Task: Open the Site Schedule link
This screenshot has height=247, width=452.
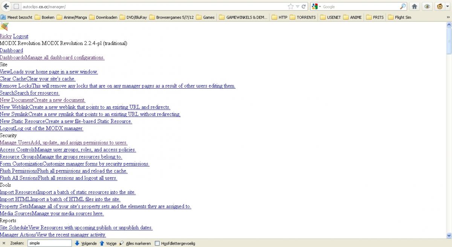Action: pyautogui.click(x=76, y=228)
